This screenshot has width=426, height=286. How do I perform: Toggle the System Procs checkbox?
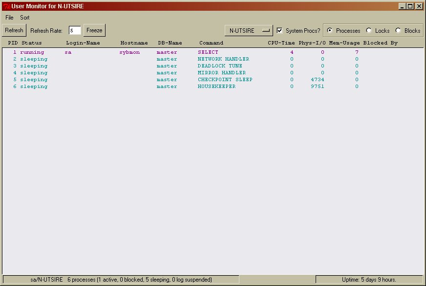[x=280, y=30]
